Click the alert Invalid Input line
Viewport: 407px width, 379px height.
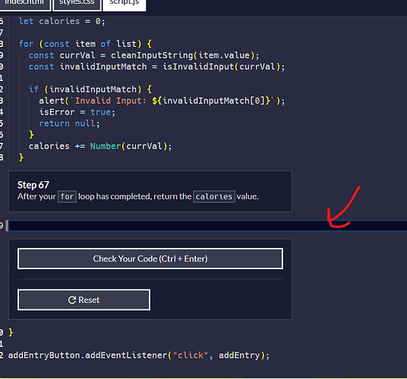pos(162,101)
